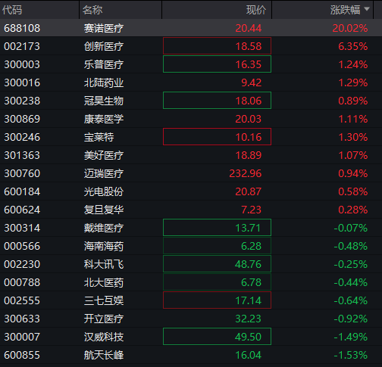This screenshot has width=382, height=367.
Task: Click the 现价 column header
Action: [256, 10]
